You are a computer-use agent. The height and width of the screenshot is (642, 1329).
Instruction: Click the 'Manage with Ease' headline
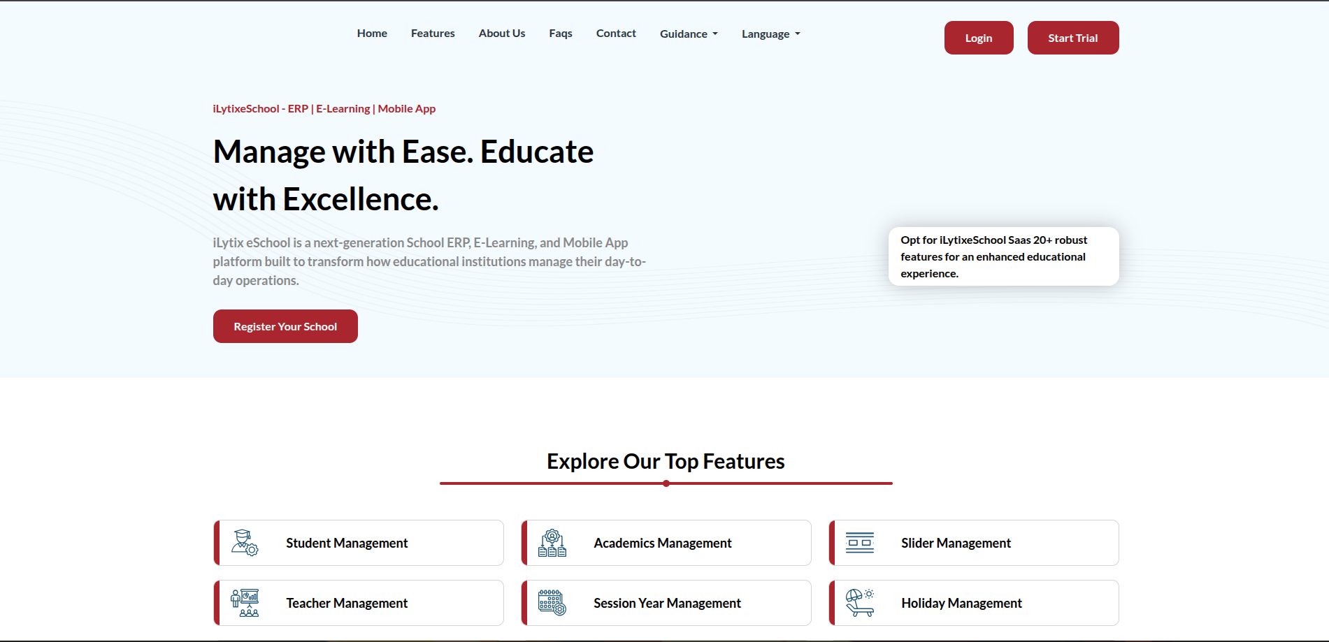coord(403,175)
